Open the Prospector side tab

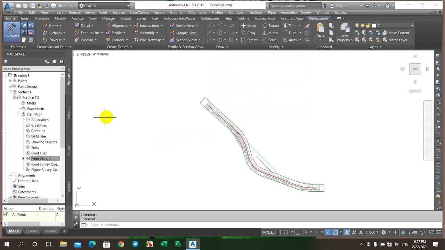point(68,76)
